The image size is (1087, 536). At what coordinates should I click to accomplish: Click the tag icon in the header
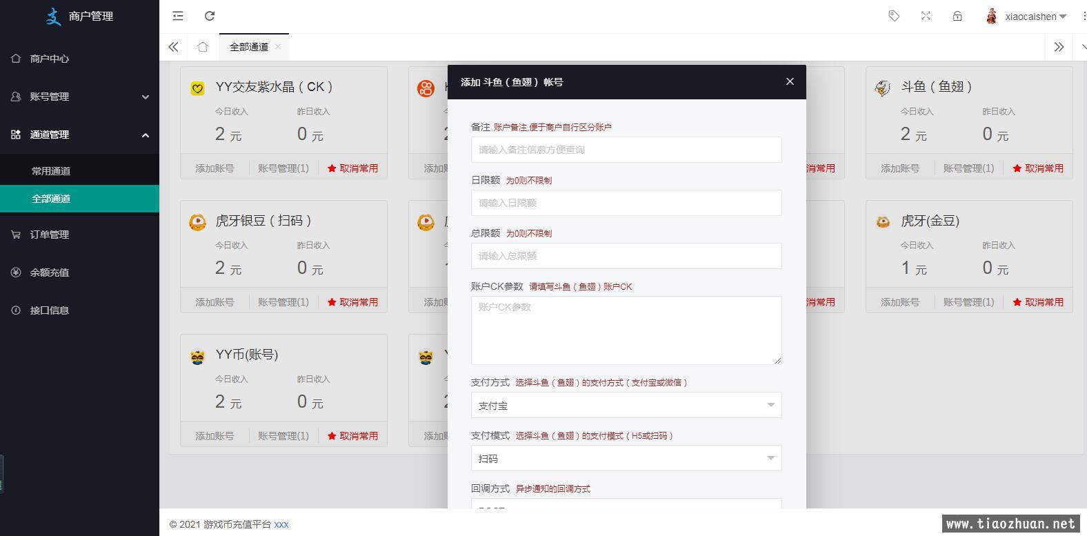coord(894,16)
